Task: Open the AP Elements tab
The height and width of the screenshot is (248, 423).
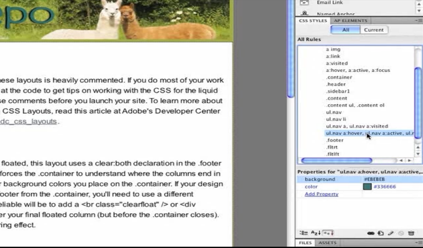Action: pos(350,21)
